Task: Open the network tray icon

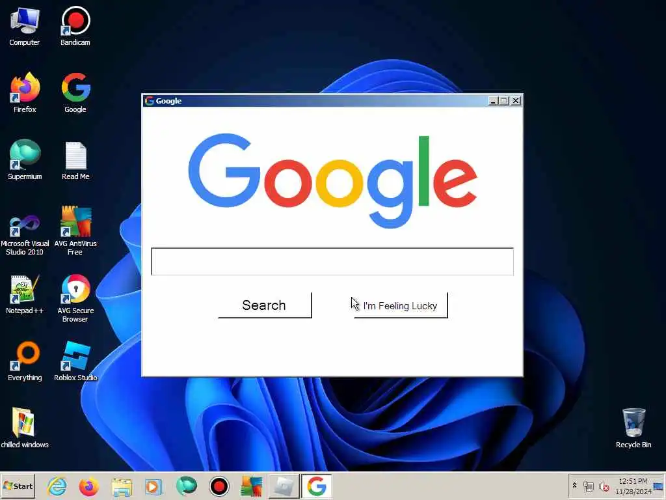Action: coord(588,486)
